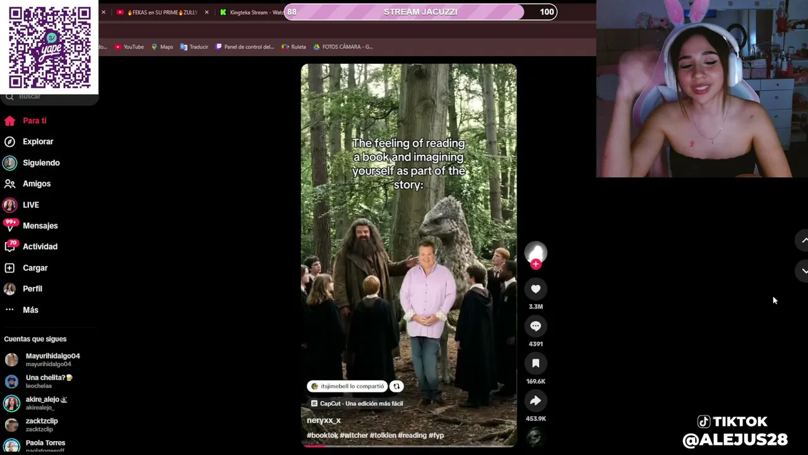This screenshot has height=455, width=808.
Task: Open the Maps bookmark
Action: pos(162,47)
